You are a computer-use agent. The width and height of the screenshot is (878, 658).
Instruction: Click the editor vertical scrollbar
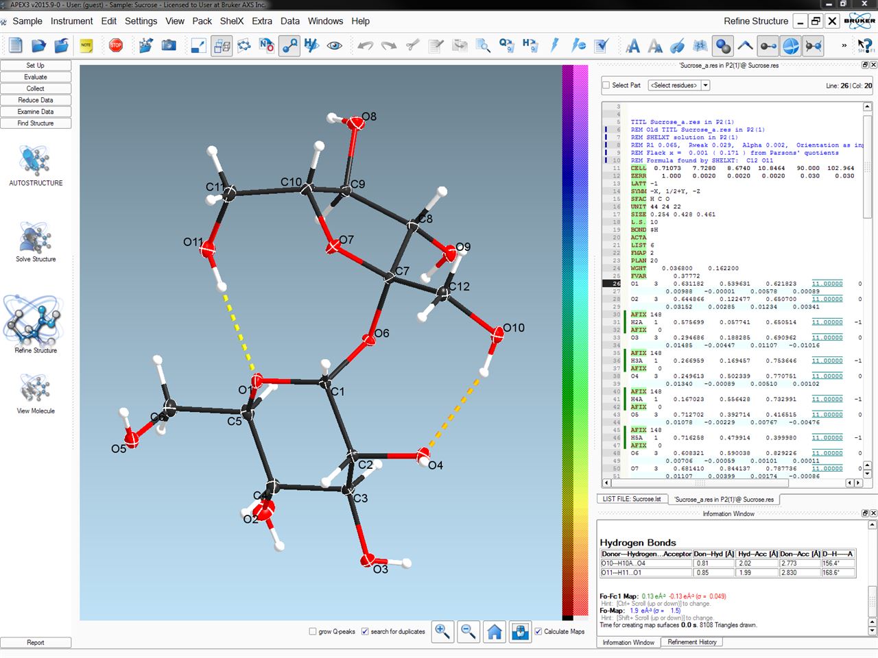867,290
